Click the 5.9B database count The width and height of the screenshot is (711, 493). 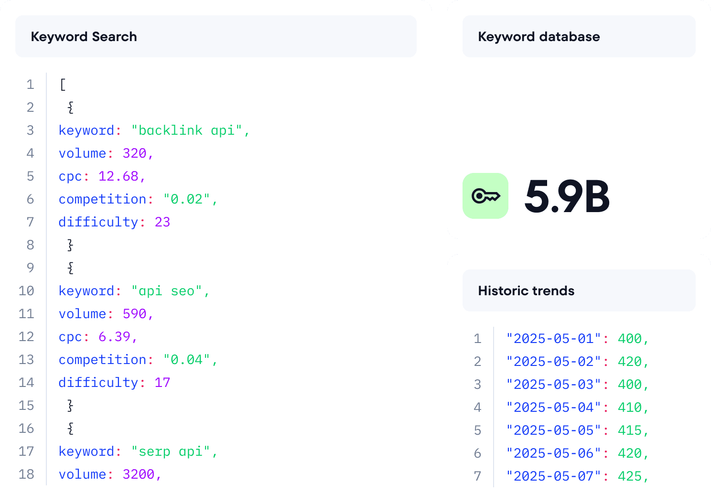(x=567, y=196)
